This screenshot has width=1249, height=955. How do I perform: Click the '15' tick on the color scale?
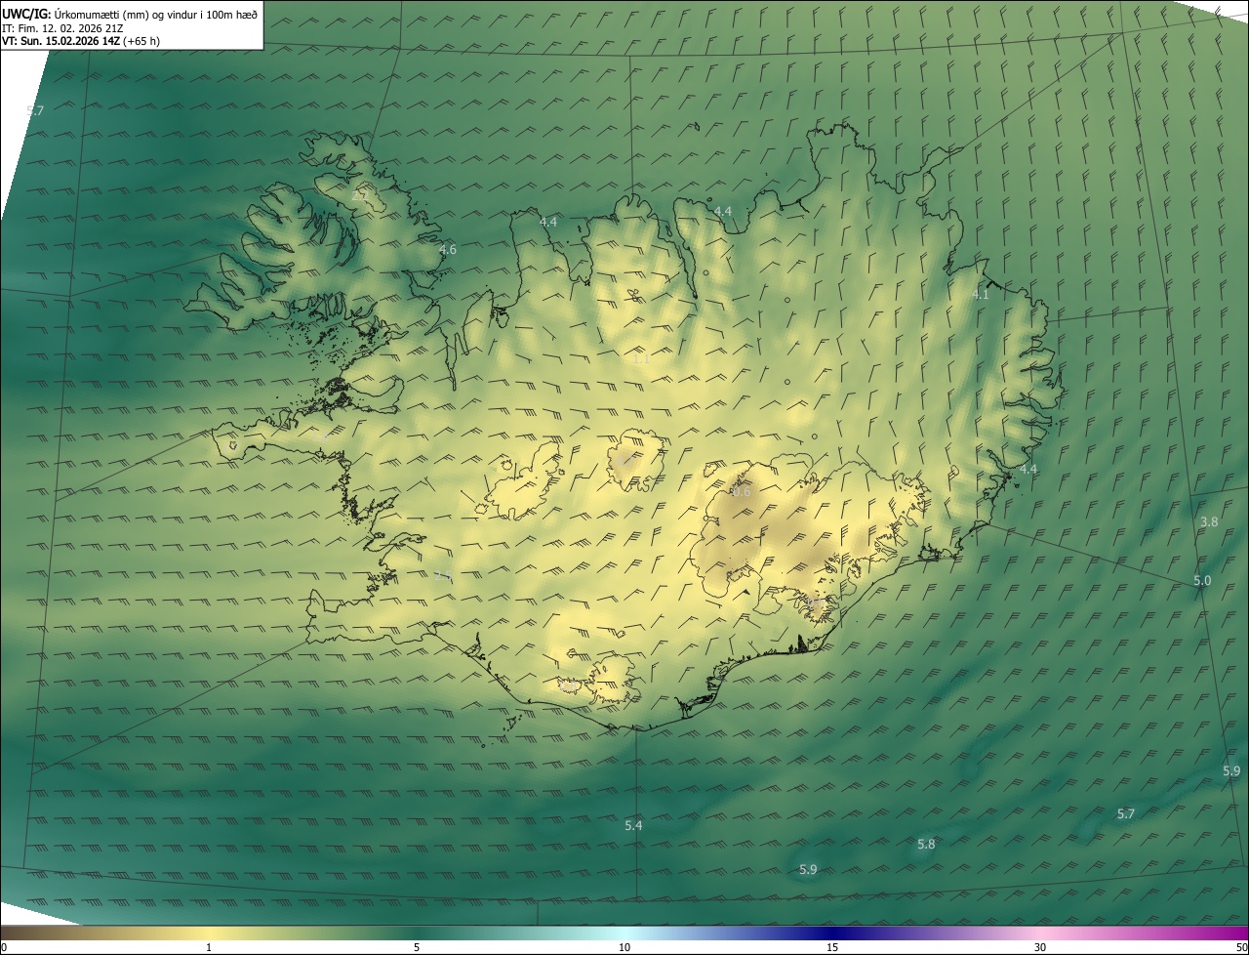click(832, 947)
